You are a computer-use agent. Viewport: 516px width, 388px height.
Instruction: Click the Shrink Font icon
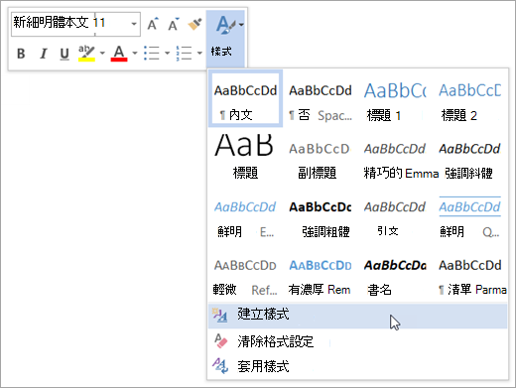click(174, 24)
